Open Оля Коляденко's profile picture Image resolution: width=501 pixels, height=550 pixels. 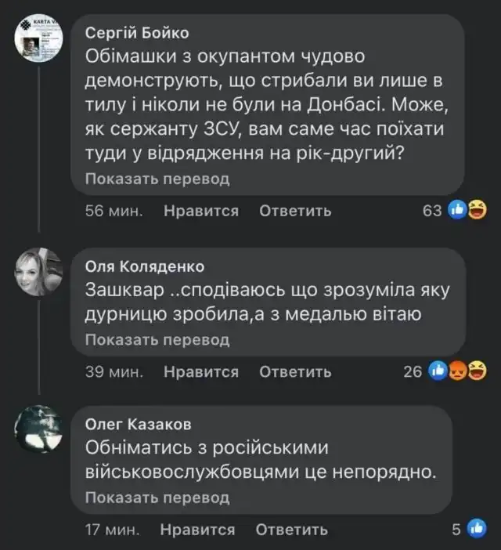click(38, 273)
